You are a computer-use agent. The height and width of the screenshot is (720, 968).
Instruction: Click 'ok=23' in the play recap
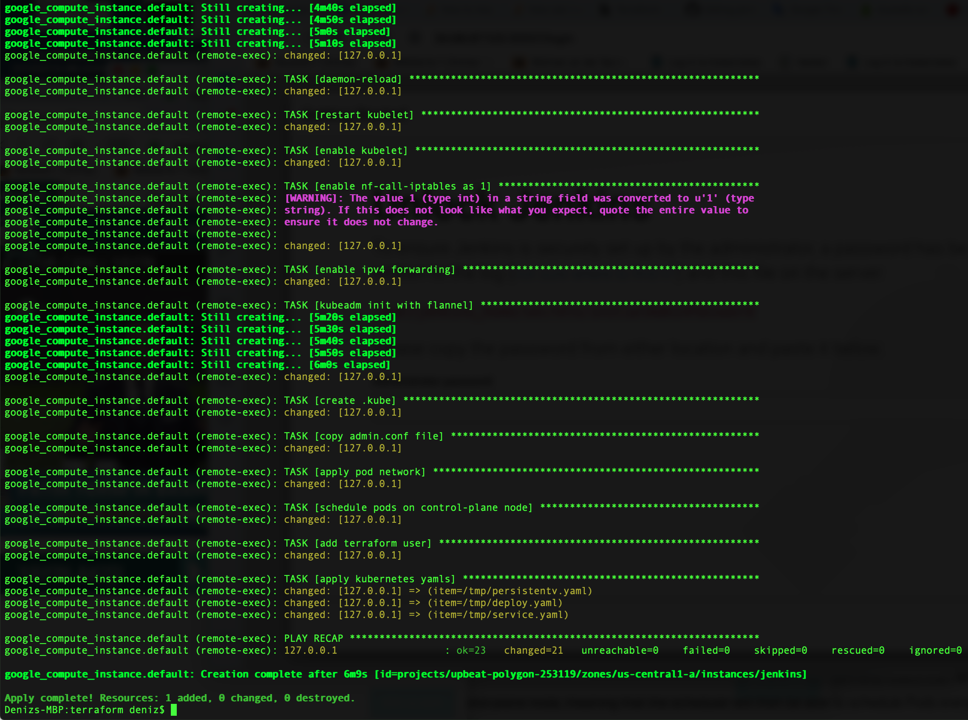point(471,651)
